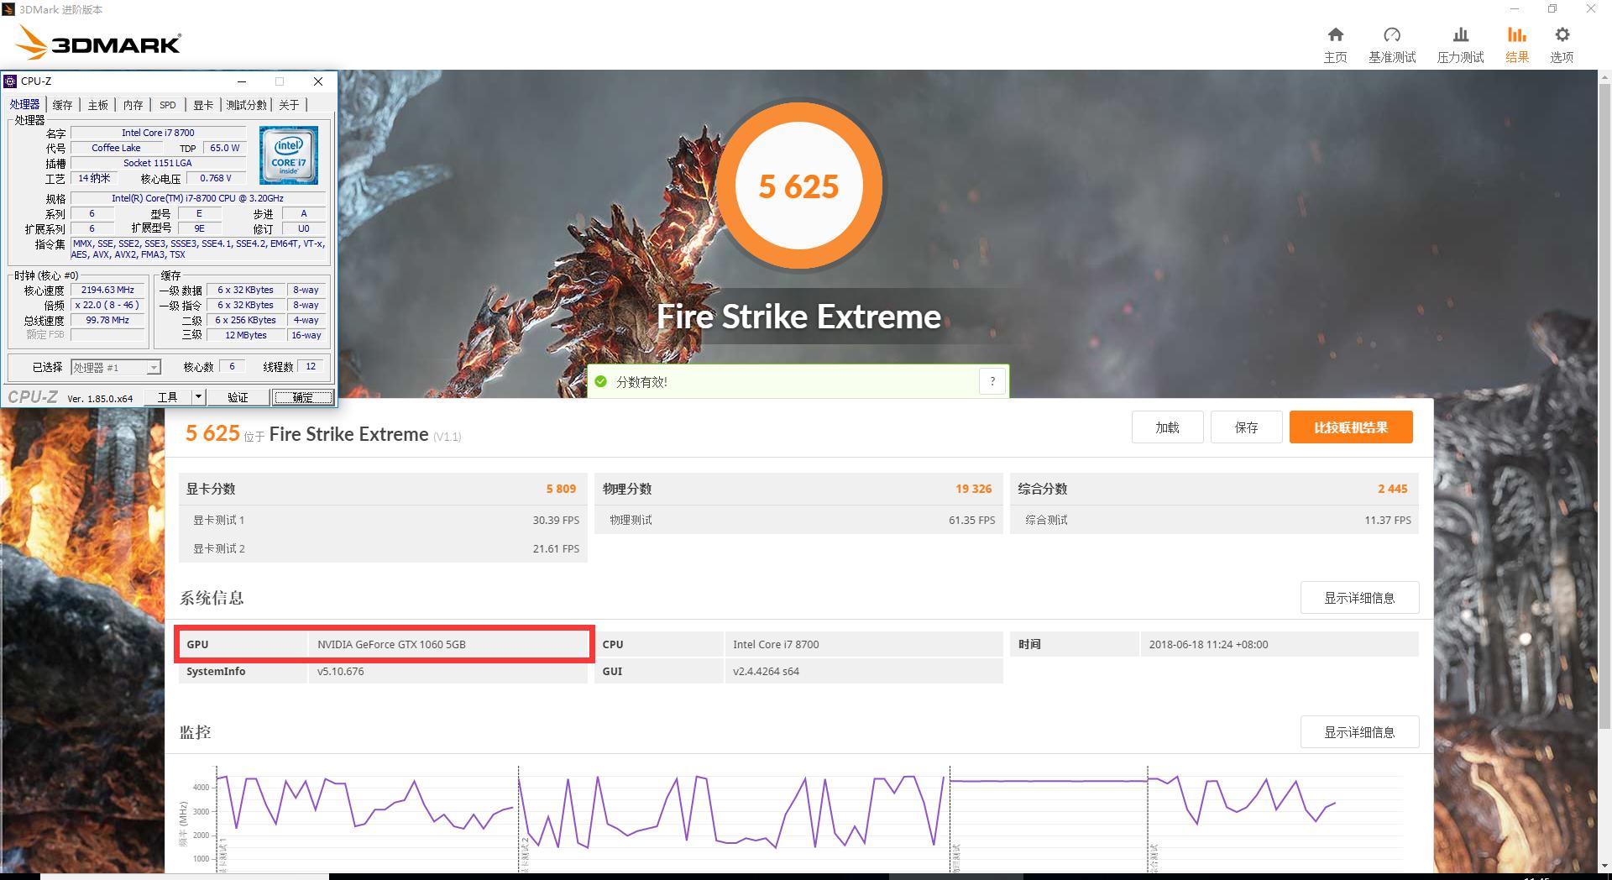Screen dimensions: 1612x880
Task: Open the 选项 options gear icon
Action: [x=1562, y=41]
